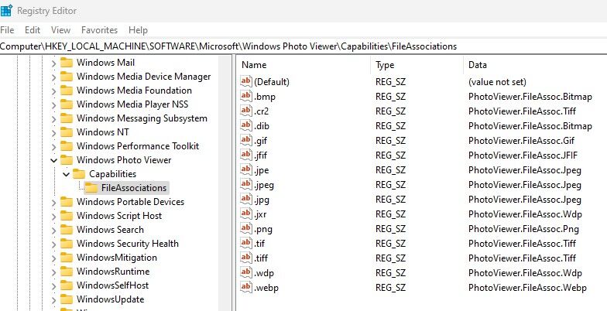This screenshot has width=607, height=311.
Task: Expand the Windows Messaging Subsystem key
Action: click(x=53, y=119)
